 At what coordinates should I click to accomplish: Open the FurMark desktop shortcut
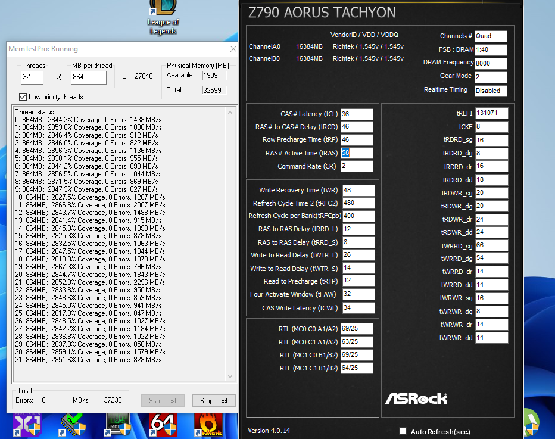(x=208, y=424)
